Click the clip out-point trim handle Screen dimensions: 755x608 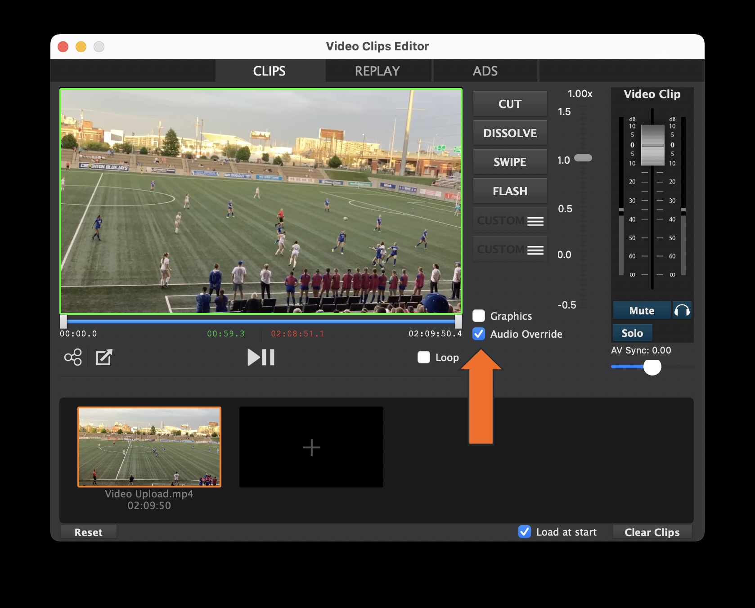458,321
